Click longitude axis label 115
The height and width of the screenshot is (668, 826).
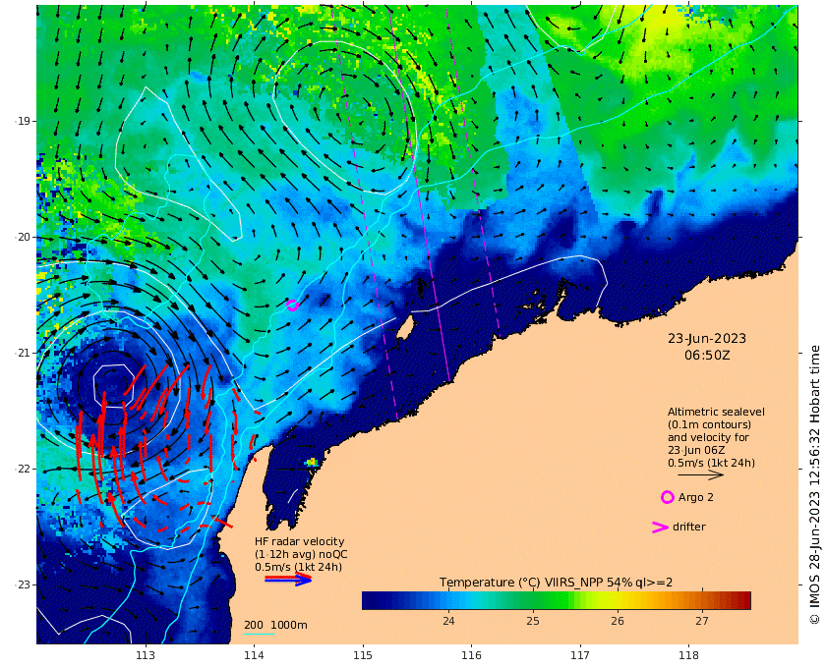click(x=363, y=655)
